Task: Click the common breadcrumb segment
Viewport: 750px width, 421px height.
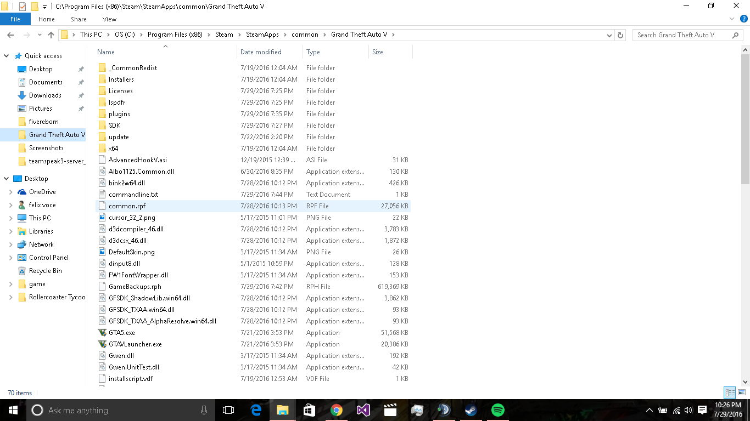Action: (x=305, y=35)
